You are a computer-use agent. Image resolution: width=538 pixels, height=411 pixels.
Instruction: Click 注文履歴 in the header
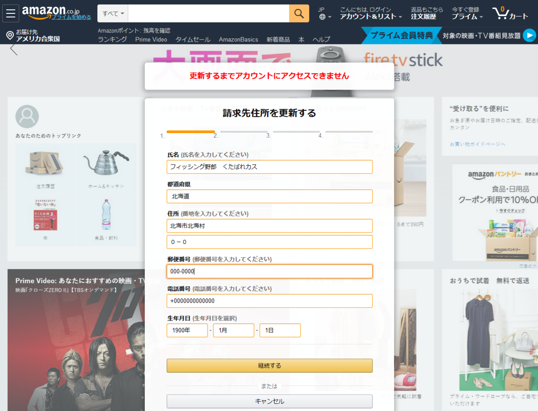click(x=424, y=17)
